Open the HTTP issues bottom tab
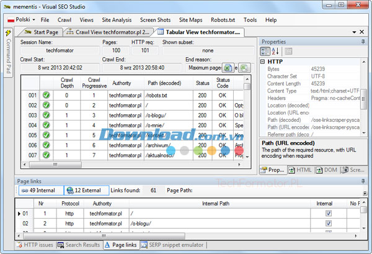This screenshot has width=372, height=254. tap(35, 245)
